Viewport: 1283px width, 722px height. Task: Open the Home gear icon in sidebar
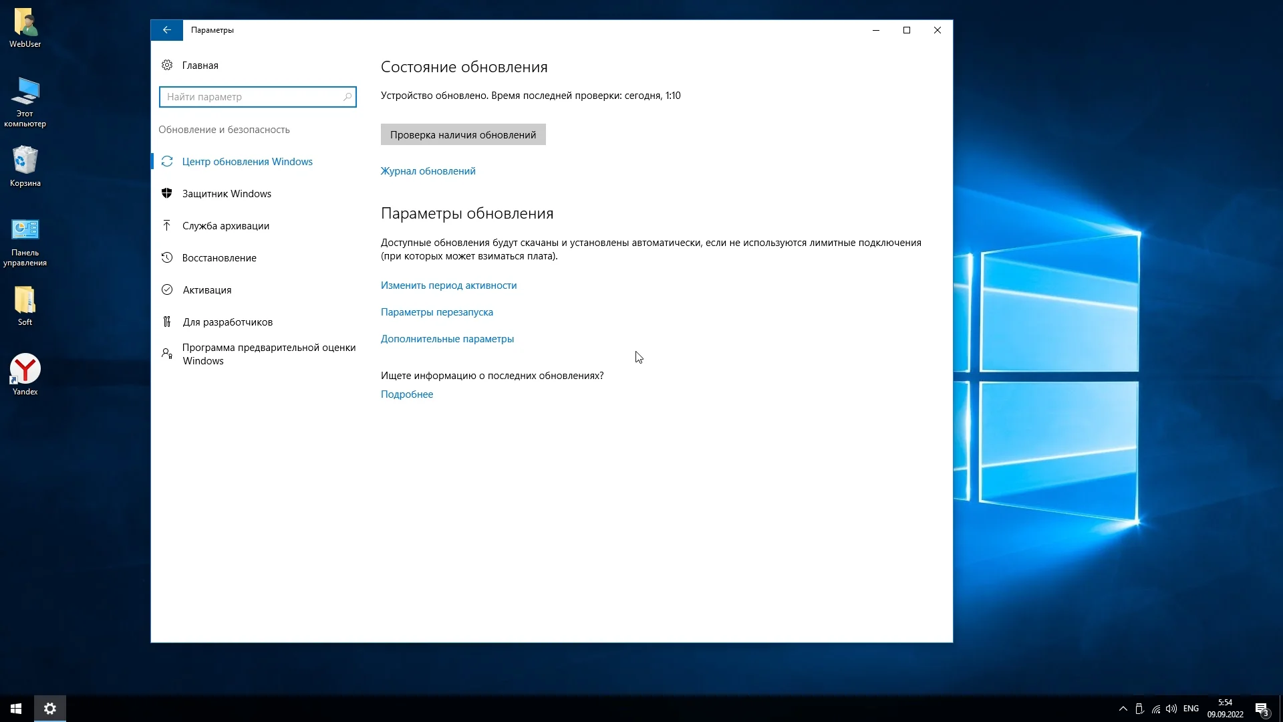point(167,65)
